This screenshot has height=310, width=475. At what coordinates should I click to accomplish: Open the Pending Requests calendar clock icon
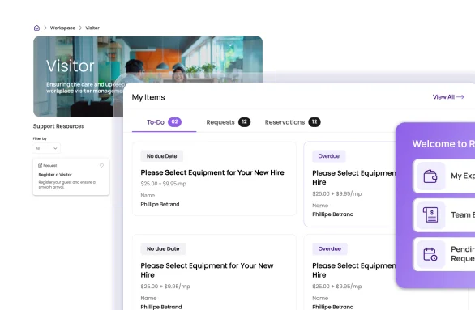pos(430,254)
